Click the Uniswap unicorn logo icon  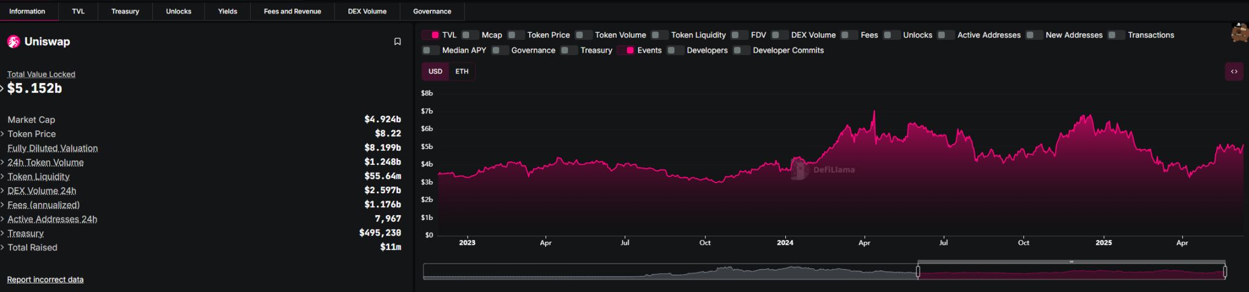coord(13,42)
